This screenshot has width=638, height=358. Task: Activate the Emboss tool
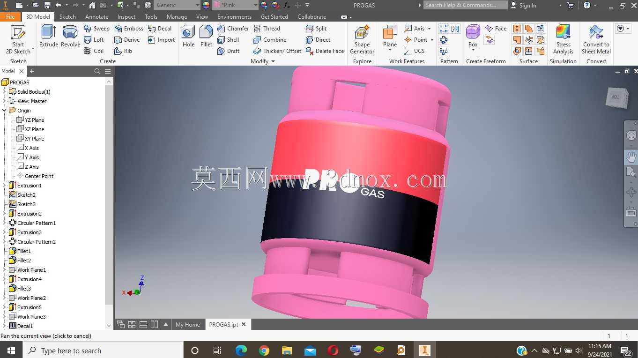[129, 29]
